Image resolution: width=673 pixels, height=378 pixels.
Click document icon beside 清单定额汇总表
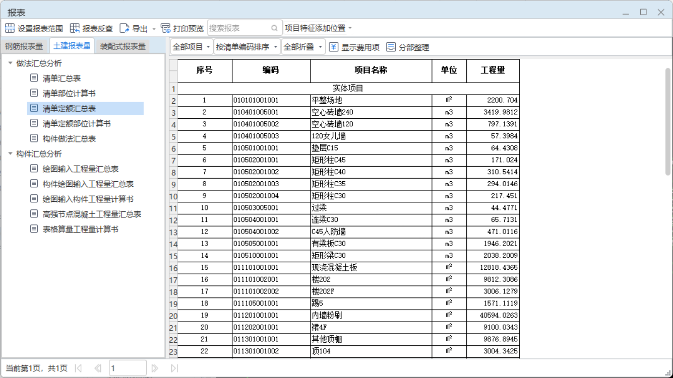[34, 108]
